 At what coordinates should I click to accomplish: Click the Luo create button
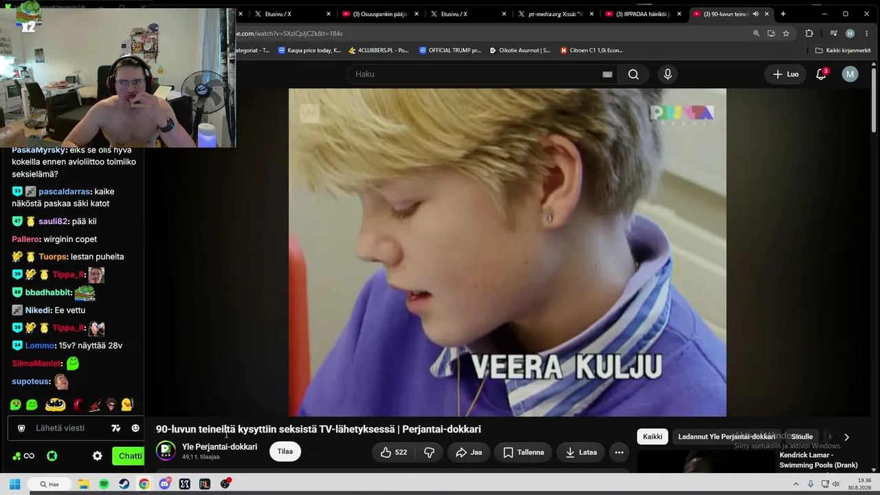tap(786, 74)
